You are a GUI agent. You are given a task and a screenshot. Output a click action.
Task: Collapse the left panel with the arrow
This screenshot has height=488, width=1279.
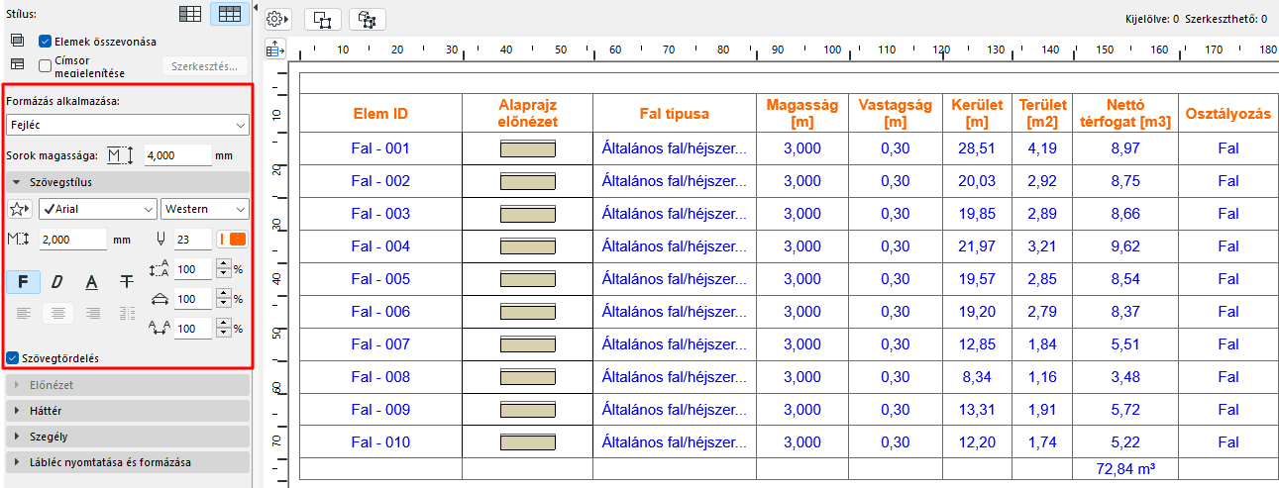[x=257, y=10]
